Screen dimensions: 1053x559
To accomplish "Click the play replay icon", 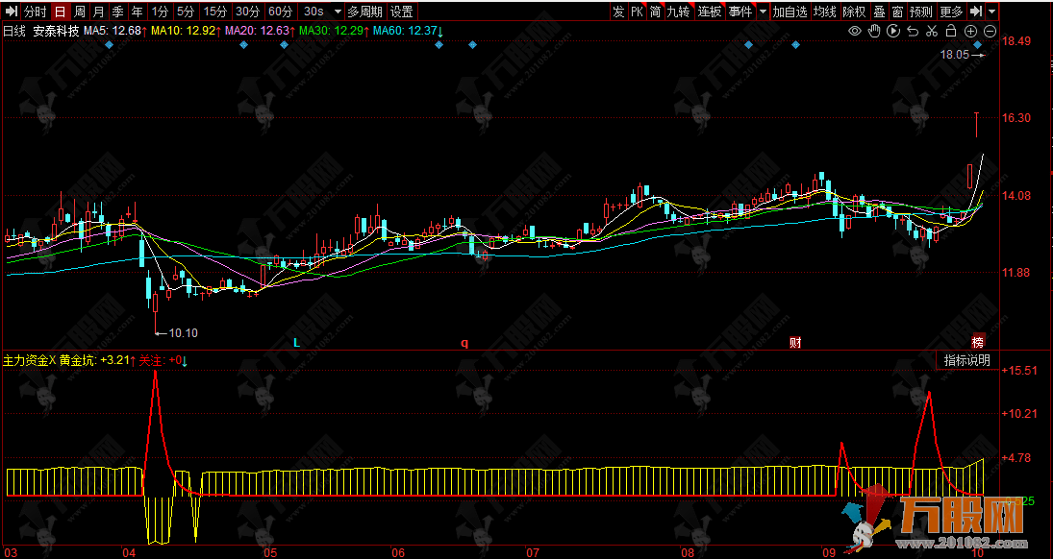I will (x=894, y=32).
